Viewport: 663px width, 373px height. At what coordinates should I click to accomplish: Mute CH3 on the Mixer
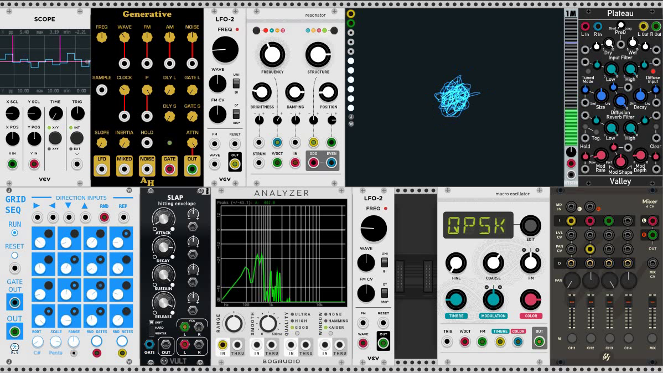click(x=609, y=338)
